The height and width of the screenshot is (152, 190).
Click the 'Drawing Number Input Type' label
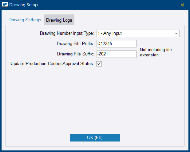67,33
